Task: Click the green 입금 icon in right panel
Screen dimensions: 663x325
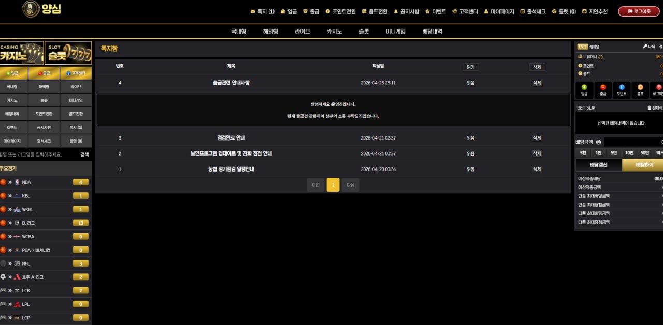Action: click(x=584, y=90)
